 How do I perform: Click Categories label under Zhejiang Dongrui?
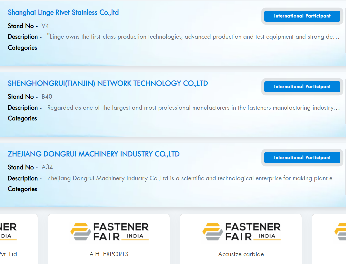click(x=22, y=189)
